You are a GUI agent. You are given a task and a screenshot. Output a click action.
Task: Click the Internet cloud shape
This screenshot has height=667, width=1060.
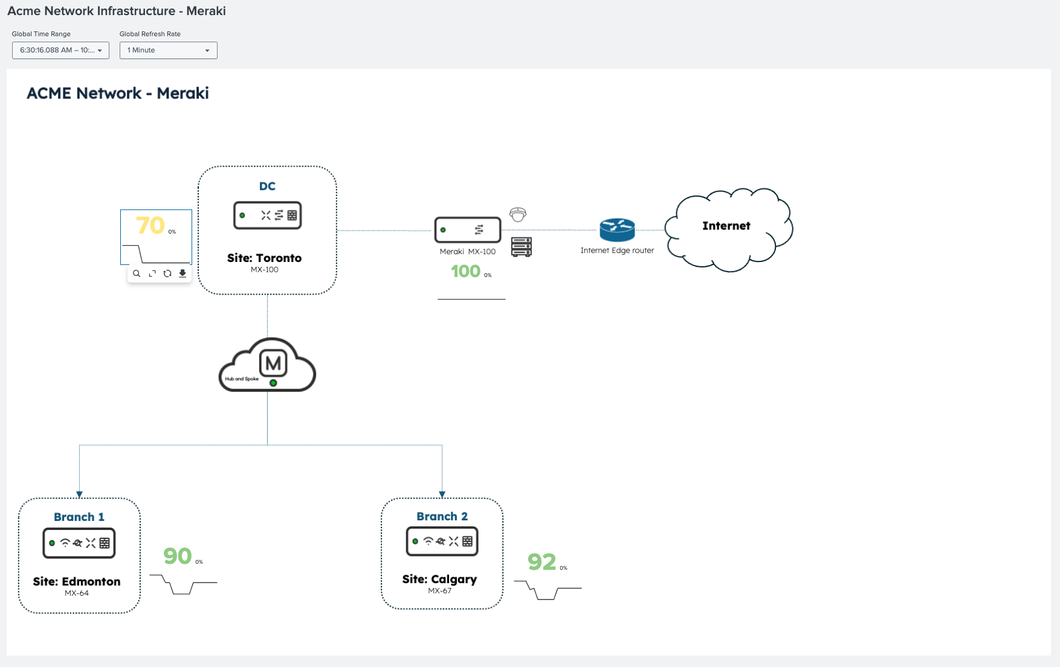tap(729, 229)
